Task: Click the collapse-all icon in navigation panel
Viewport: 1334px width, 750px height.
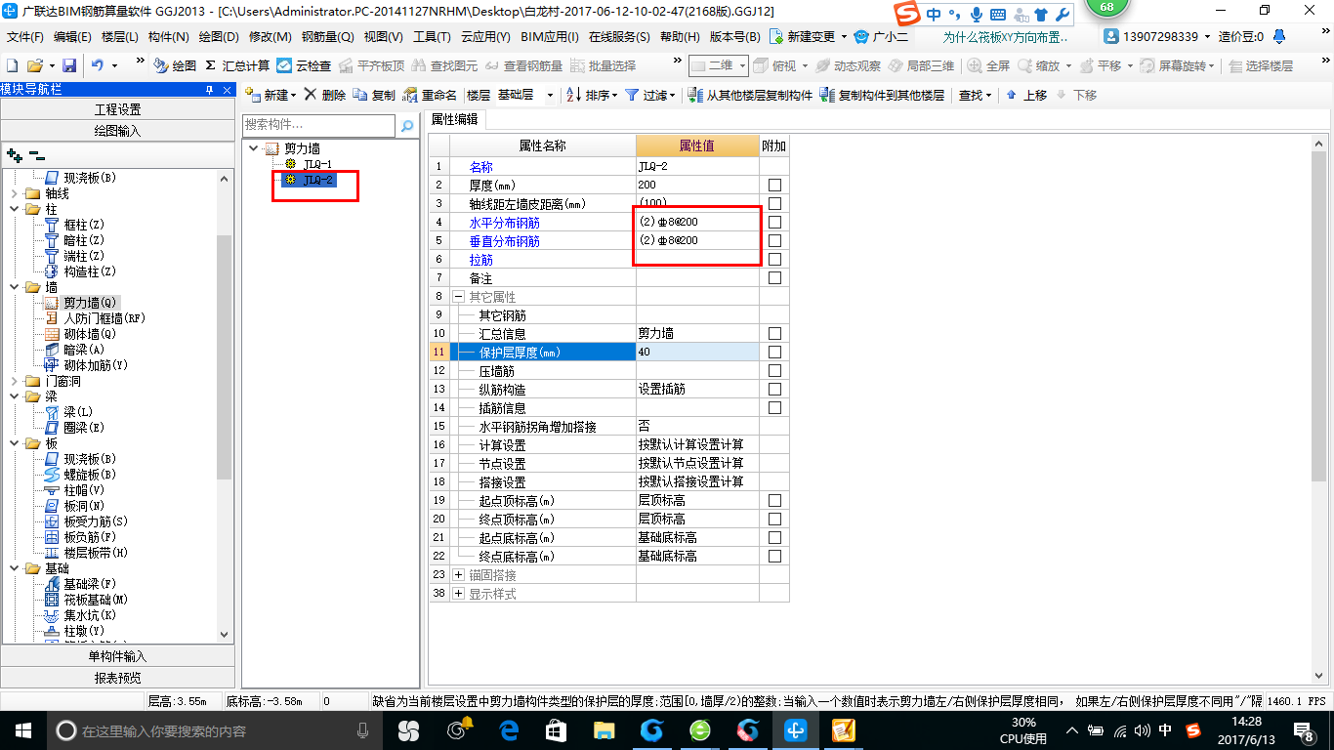Action: [x=37, y=154]
